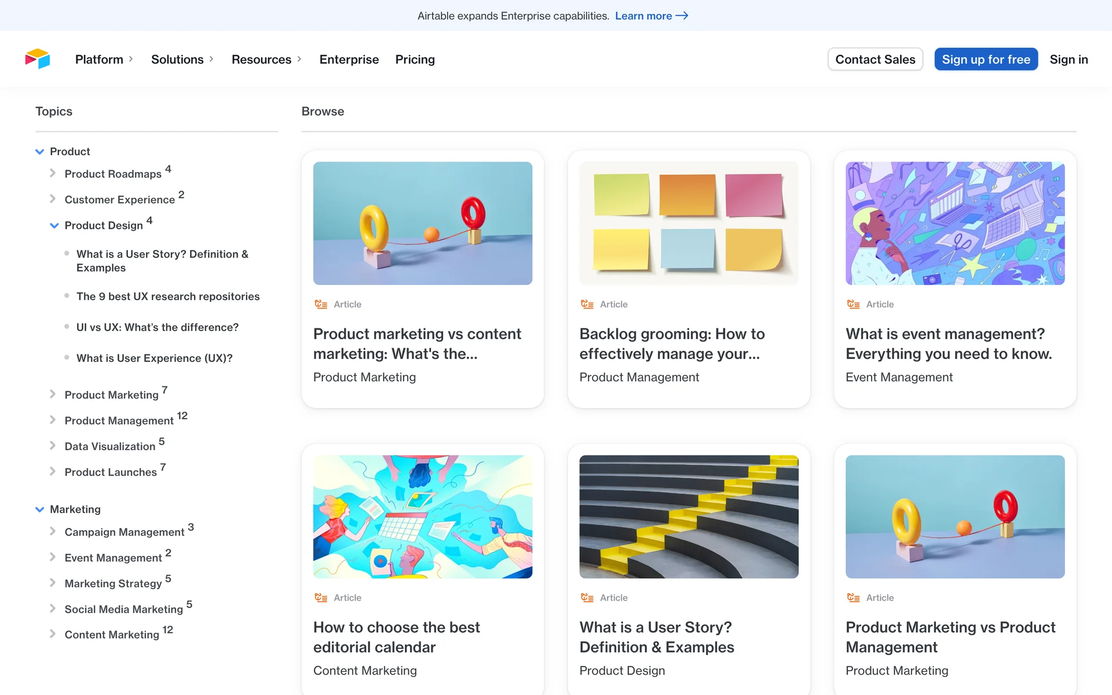Collapse the Marketing topic section
Image resolution: width=1112 pixels, height=695 pixels.
click(39, 510)
